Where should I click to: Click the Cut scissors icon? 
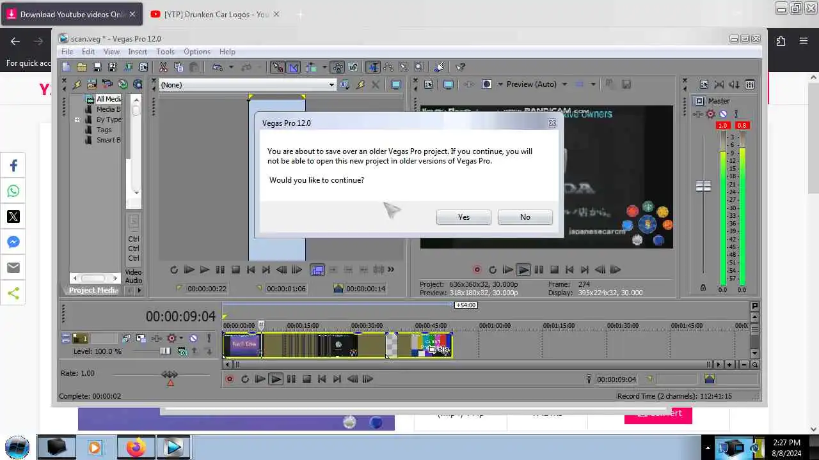pyautogui.click(x=163, y=67)
